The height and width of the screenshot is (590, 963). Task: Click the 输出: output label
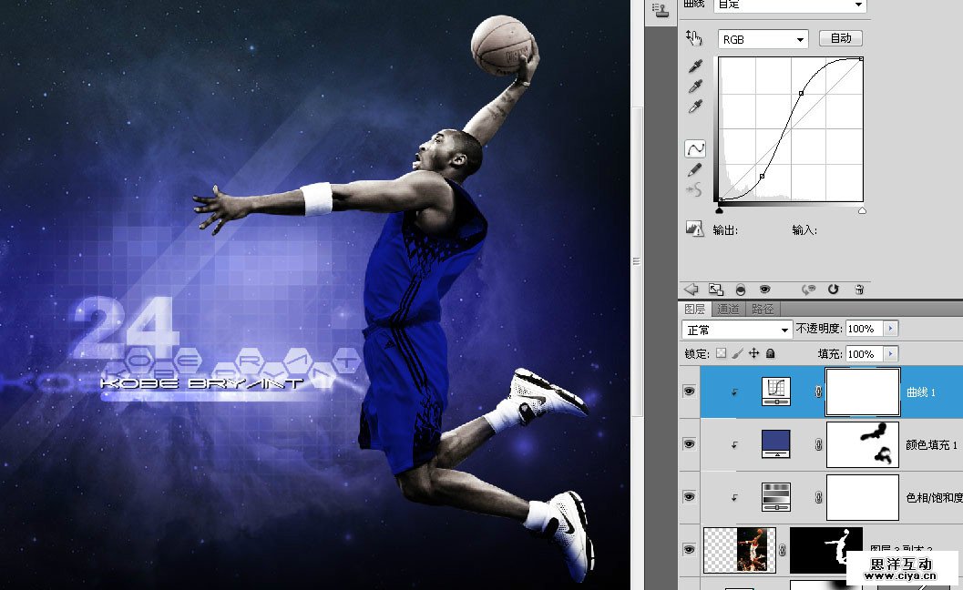tap(725, 230)
